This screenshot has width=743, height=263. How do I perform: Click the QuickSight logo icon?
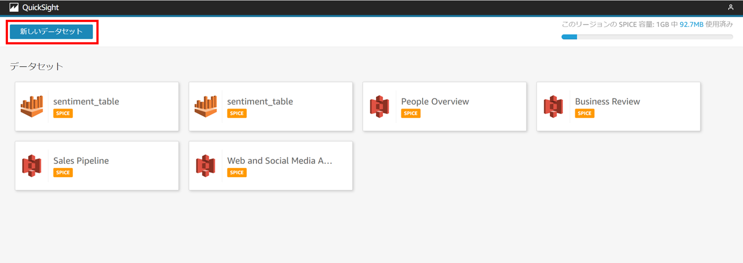click(14, 7)
